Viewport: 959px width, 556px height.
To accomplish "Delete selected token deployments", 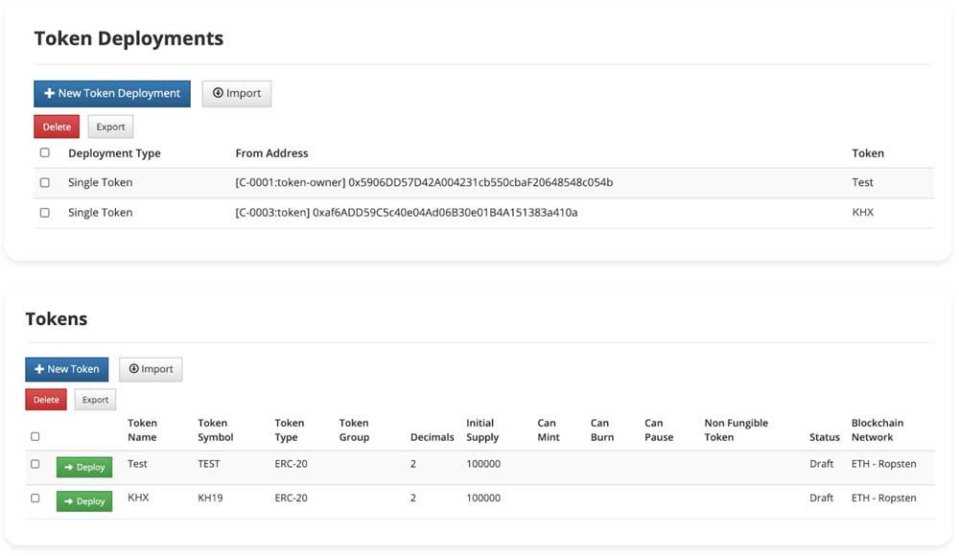I will tap(57, 127).
